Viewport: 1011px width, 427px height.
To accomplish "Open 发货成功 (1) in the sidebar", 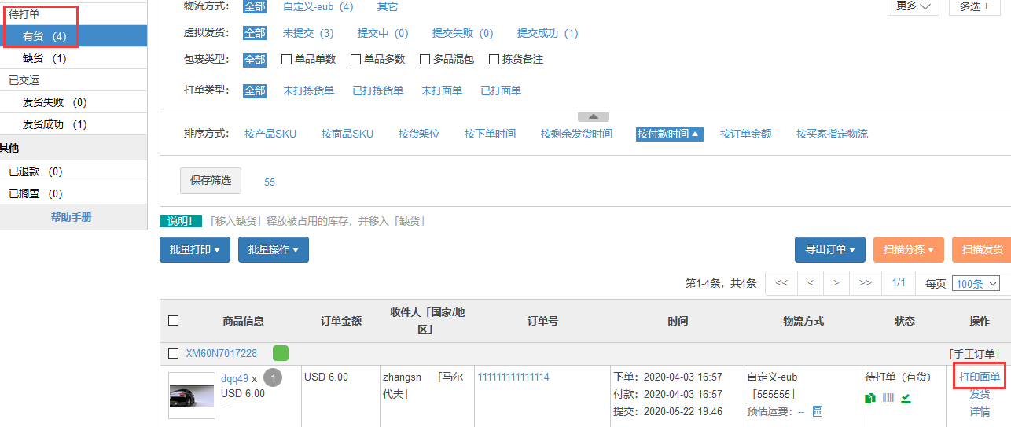I will [x=55, y=124].
